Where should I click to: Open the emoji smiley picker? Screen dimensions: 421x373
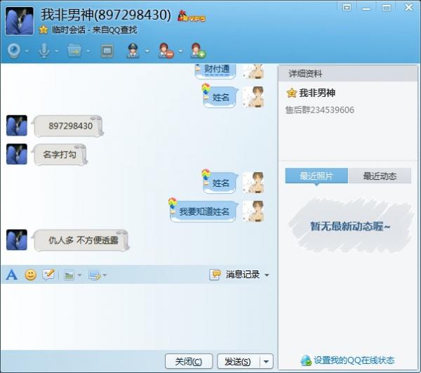[x=31, y=275]
